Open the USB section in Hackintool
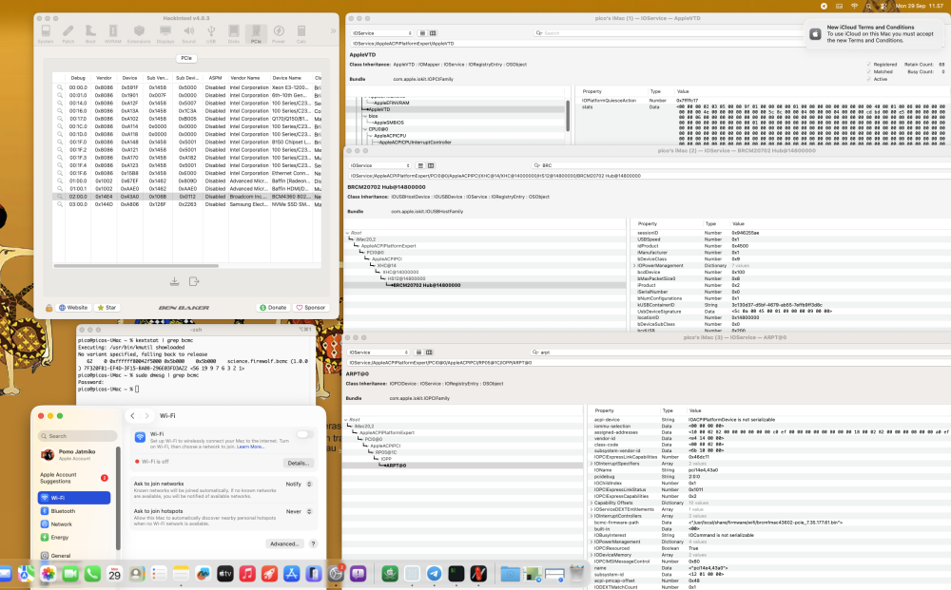Image resolution: width=951 pixels, height=590 pixels. click(211, 34)
